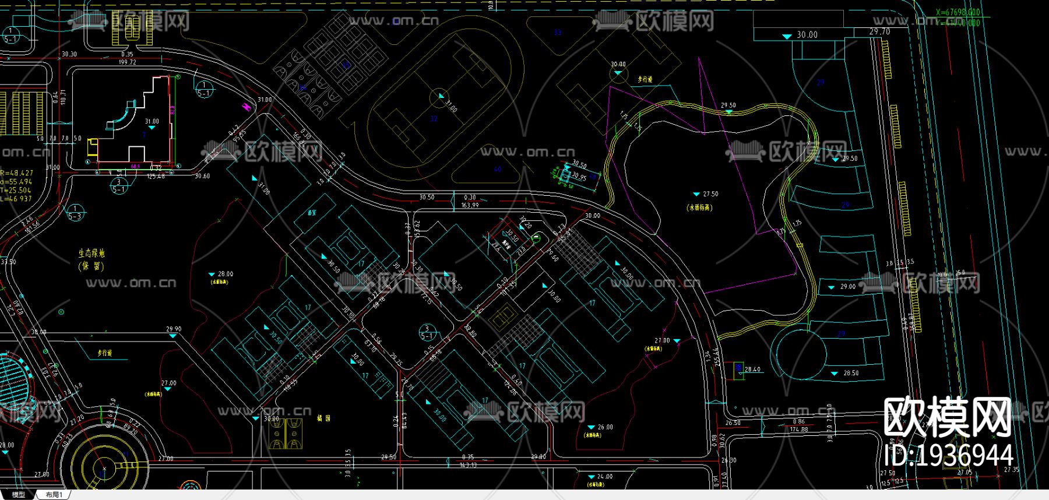Image resolution: width=1049 pixels, height=500 pixels.
Task: Click the 28.40 elevation label
Action: pyautogui.click(x=752, y=369)
